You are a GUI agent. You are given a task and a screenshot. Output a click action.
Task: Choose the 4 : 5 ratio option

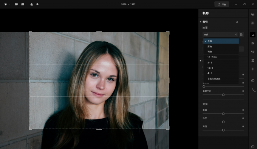pyautogui.click(x=221, y=73)
